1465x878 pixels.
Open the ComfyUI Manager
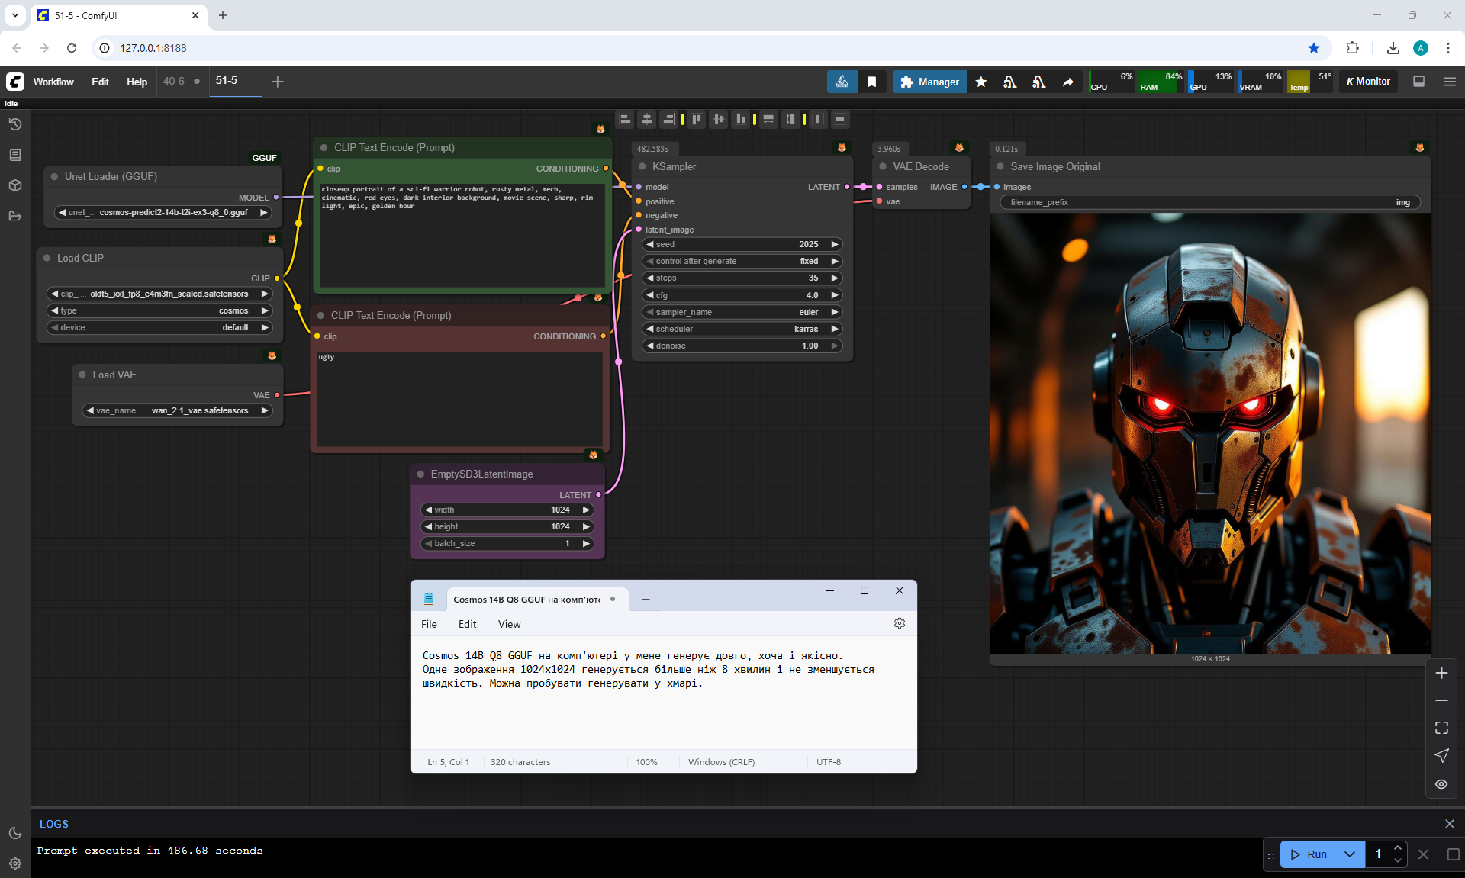tap(929, 82)
